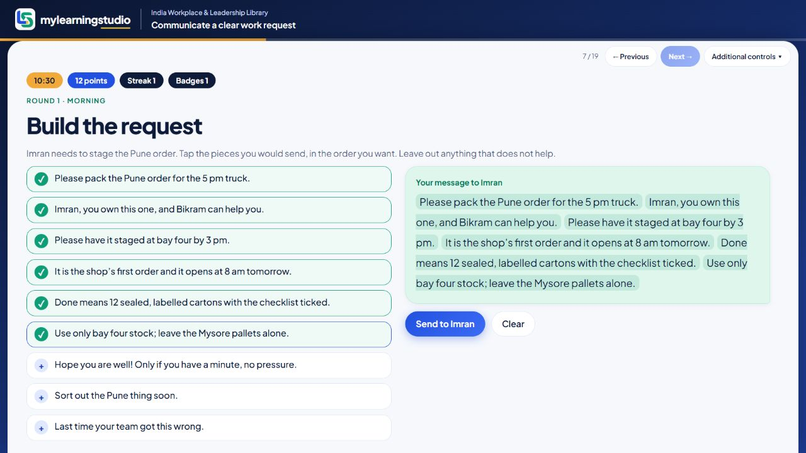
Task: Click the 10:30 timer pill
Action: tap(45, 81)
